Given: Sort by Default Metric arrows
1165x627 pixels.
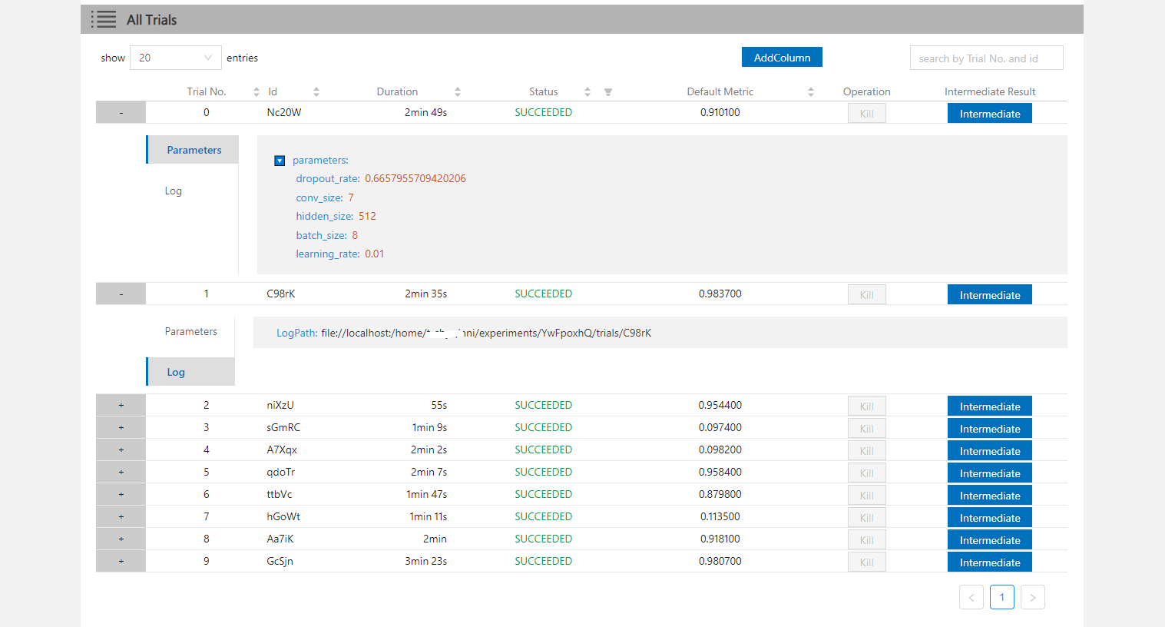Looking at the screenshot, I should coord(810,92).
